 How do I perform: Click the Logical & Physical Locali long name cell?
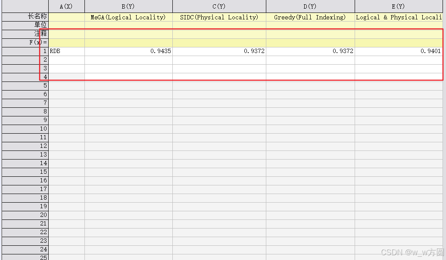click(399, 17)
